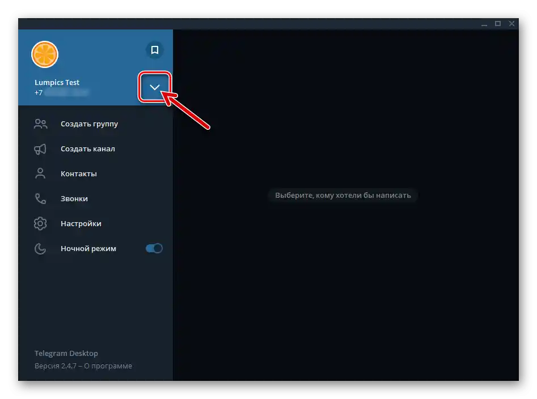Select the Создать группу menu entry
The image size is (537, 399).
click(x=88, y=124)
